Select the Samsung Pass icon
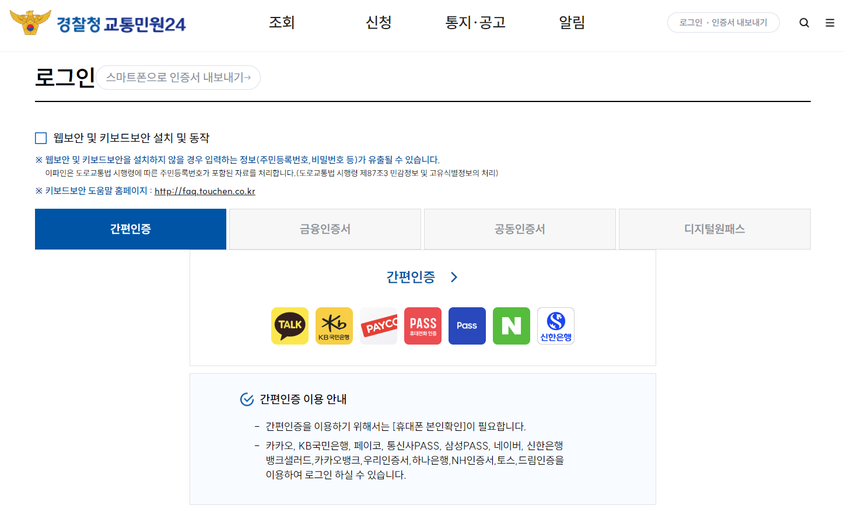Image resolution: width=844 pixels, height=516 pixels. pyautogui.click(x=467, y=325)
